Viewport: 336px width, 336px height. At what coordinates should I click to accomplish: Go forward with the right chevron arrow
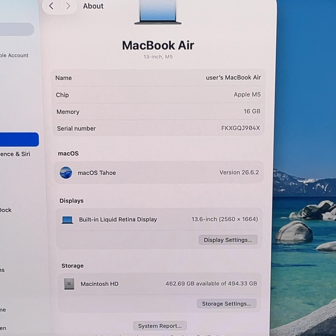pyautogui.click(x=68, y=6)
